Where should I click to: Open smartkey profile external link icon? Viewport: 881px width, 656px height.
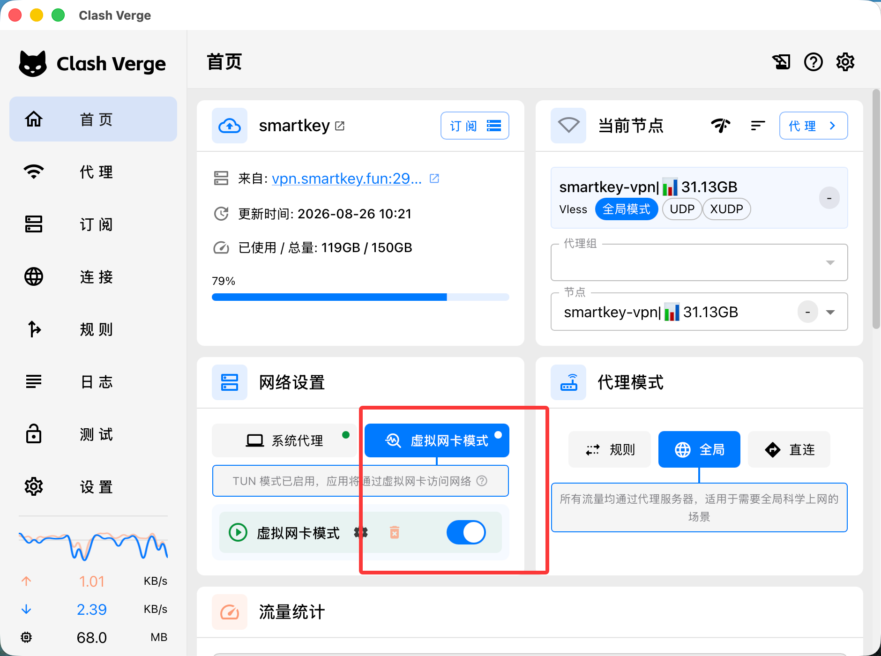(340, 126)
